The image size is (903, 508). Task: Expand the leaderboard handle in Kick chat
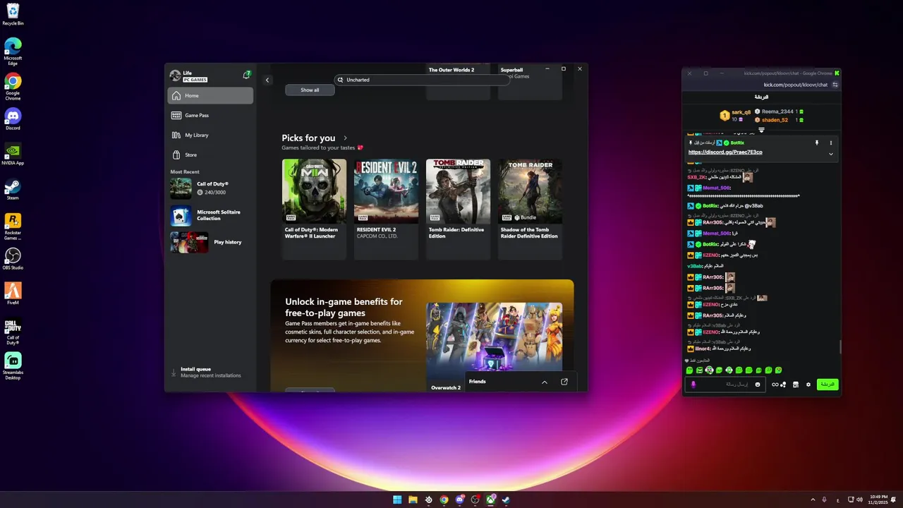(x=761, y=130)
